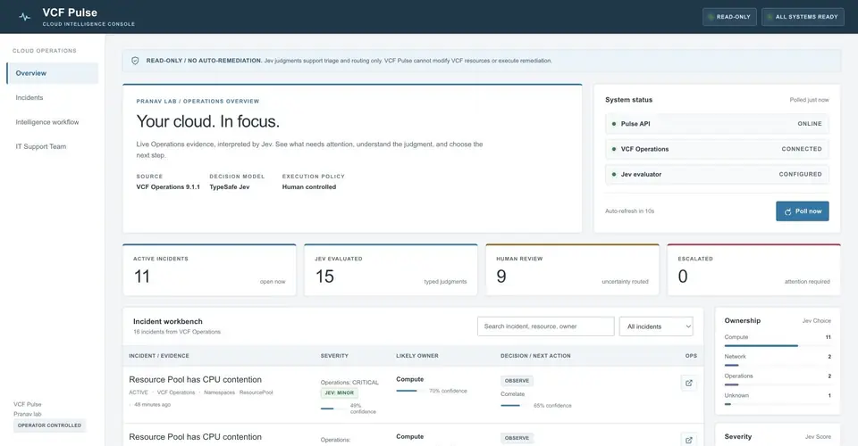The width and height of the screenshot is (858, 446).
Task: Click the 'VCF Operations 9.1.1' source value
Action: coord(168,186)
